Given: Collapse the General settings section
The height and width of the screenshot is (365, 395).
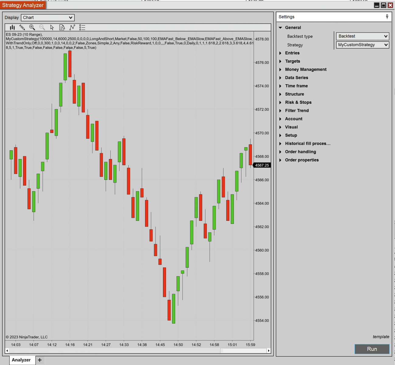Looking at the screenshot, I should point(280,28).
